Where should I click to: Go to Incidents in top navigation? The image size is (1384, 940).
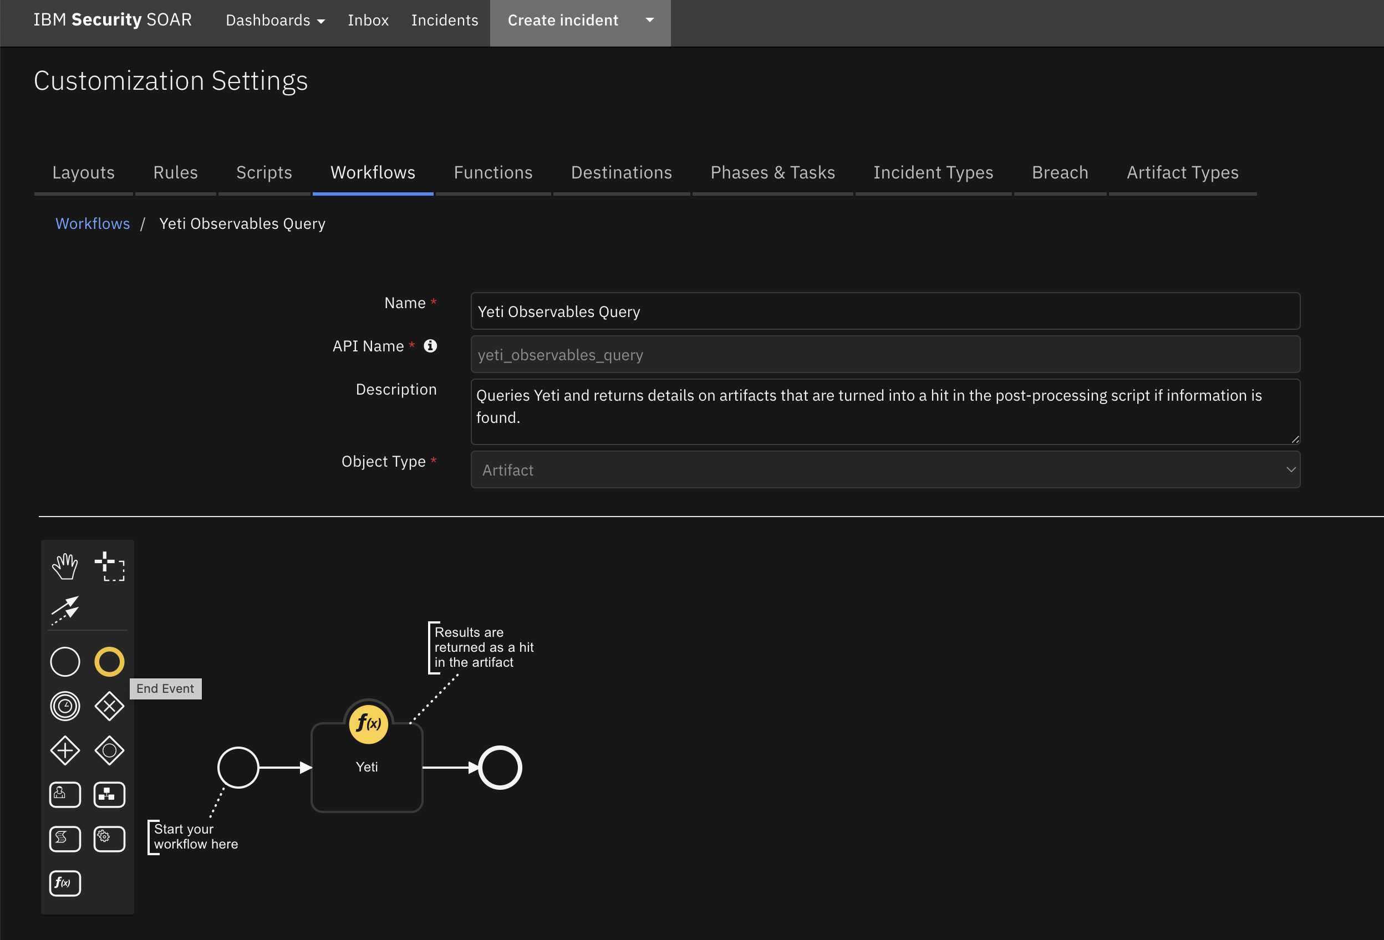[x=445, y=21]
